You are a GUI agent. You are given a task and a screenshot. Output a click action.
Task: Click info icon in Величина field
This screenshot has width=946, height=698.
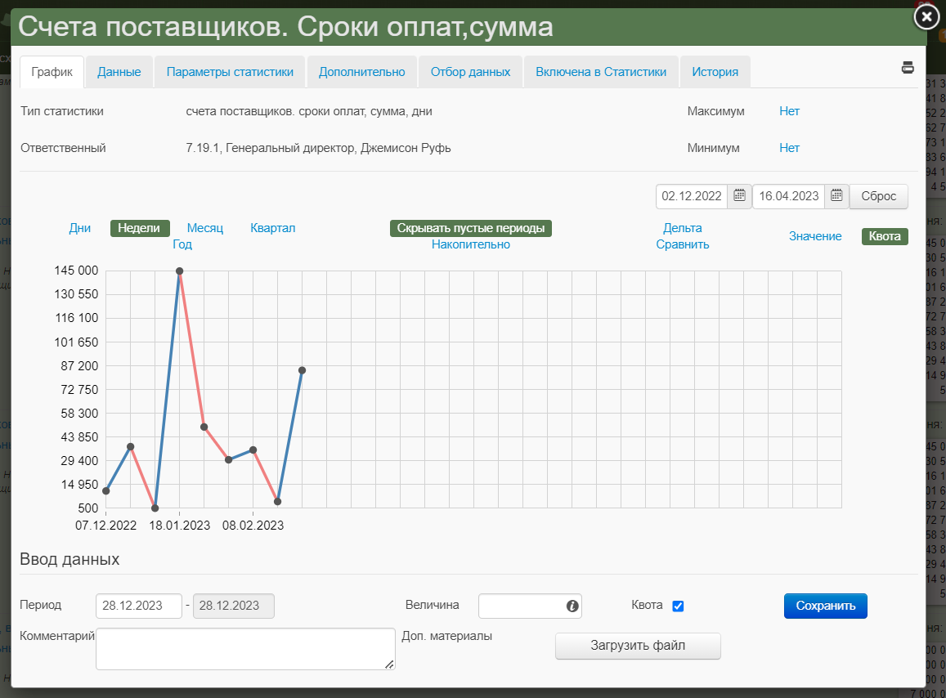pos(572,606)
